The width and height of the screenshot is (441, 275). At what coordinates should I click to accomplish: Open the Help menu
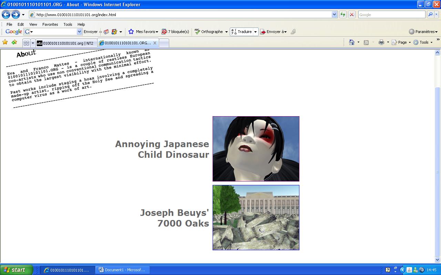pyautogui.click(x=81, y=24)
